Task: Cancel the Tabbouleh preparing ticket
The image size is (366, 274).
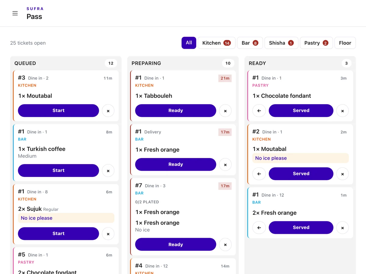Action: (x=225, y=111)
